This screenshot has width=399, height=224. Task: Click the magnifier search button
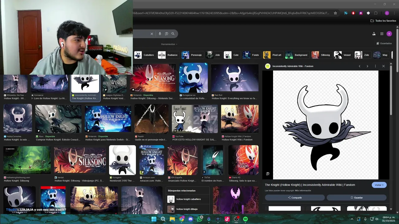point(173,34)
